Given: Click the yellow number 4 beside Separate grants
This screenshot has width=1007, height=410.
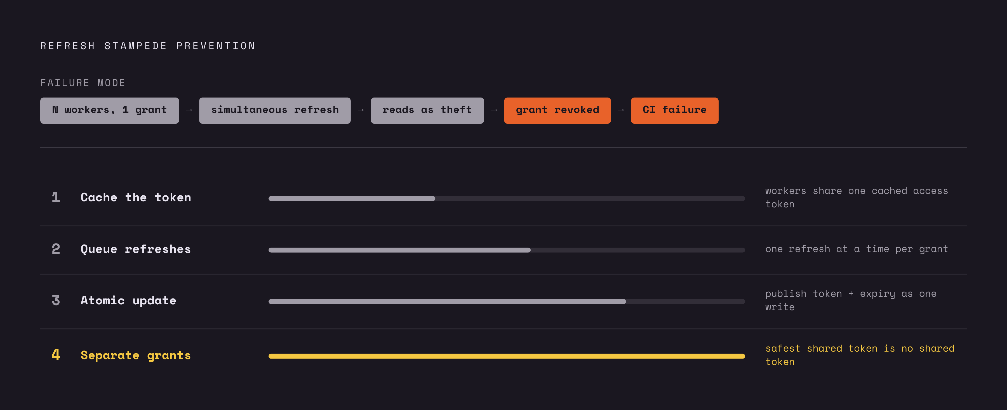Looking at the screenshot, I should [x=56, y=355].
